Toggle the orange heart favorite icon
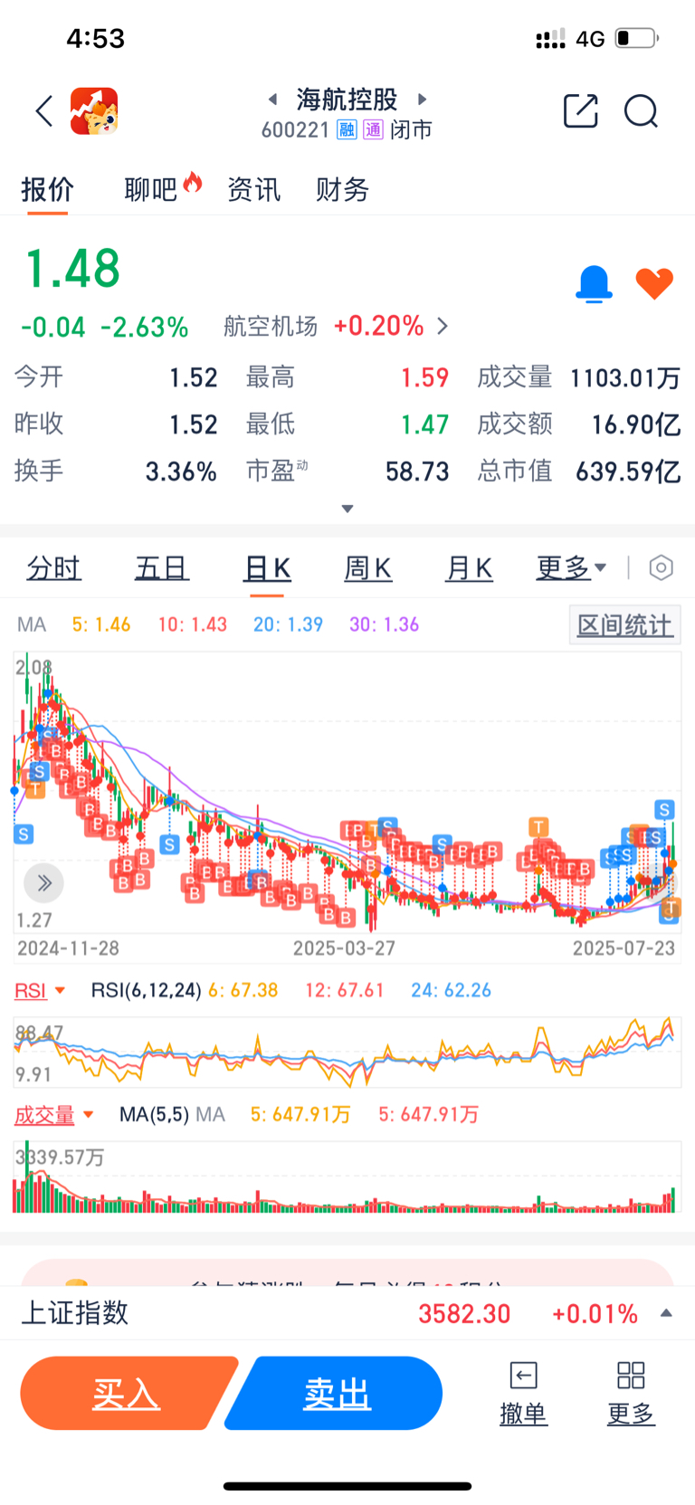The height and width of the screenshot is (1505, 695). 654,284
